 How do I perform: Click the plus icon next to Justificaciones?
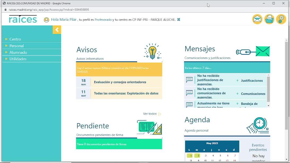tap(237, 81)
